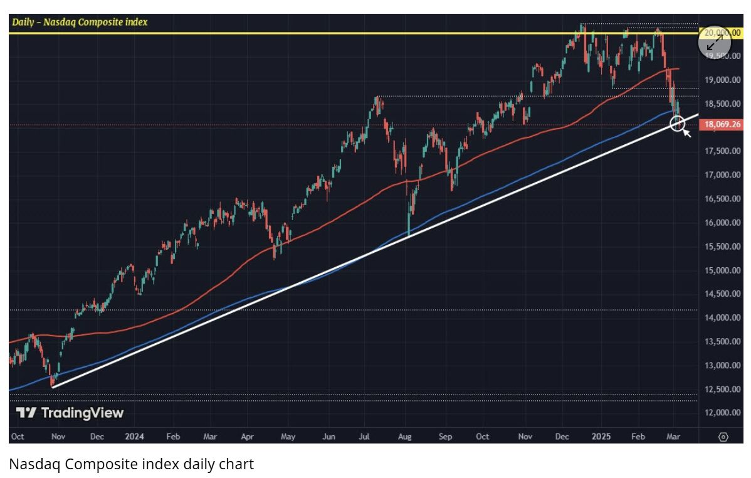Click the Nasdaq Composite index daily chart caption
Image resolution: width=751 pixels, height=478 pixels.
tap(131, 464)
